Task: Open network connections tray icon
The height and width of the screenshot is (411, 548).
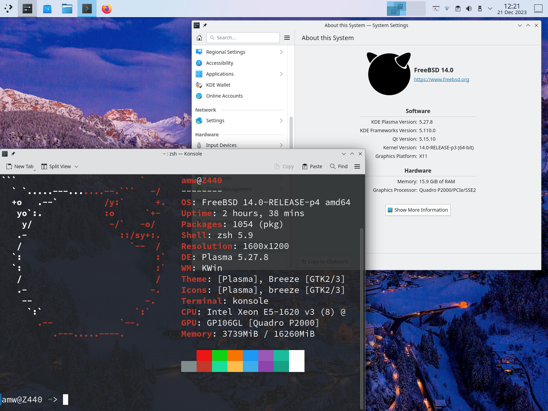Action: [447, 9]
